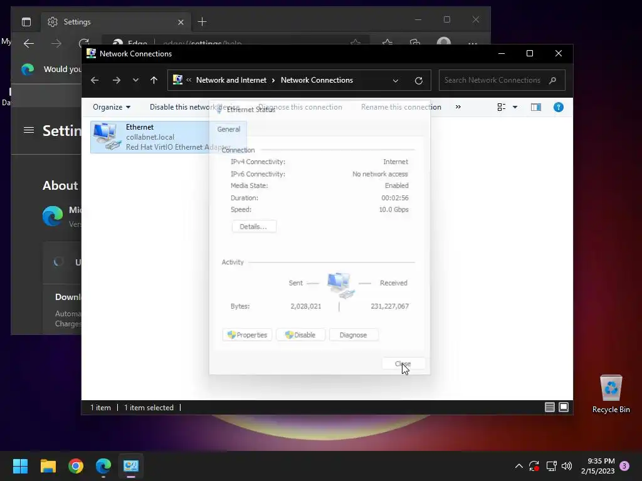The width and height of the screenshot is (642, 481).
Task: Switch to details view in status bar
Action: coord(549,407)
